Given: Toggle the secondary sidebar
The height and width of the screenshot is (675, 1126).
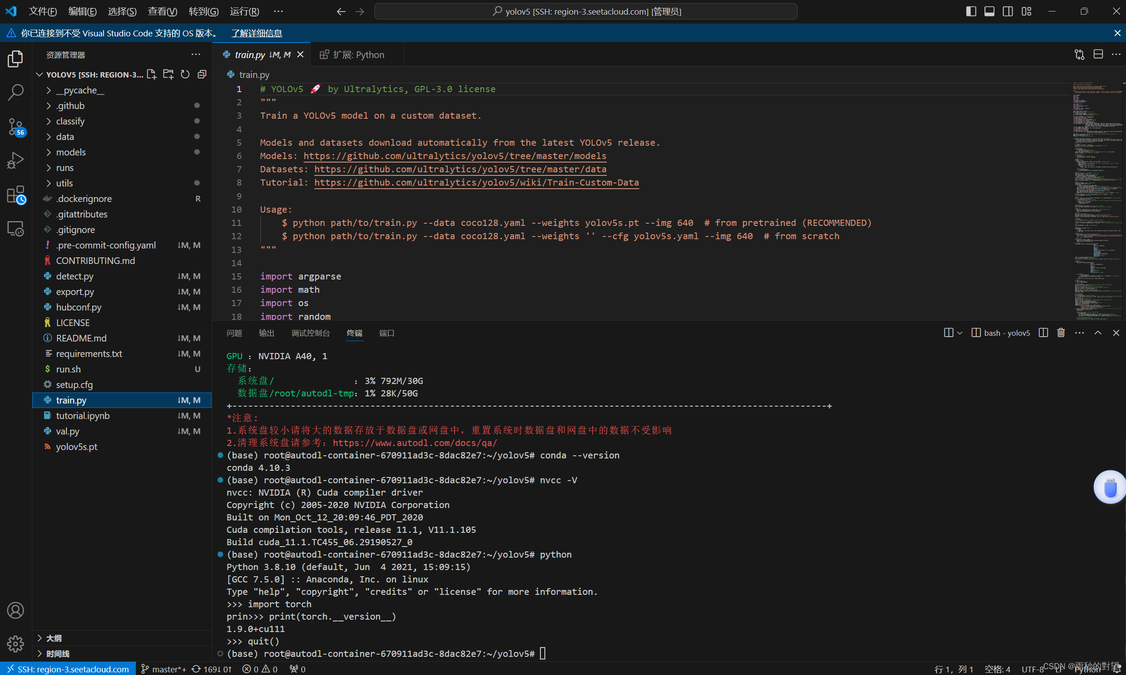Looking at the screenshot, I should click(1007, 11).
